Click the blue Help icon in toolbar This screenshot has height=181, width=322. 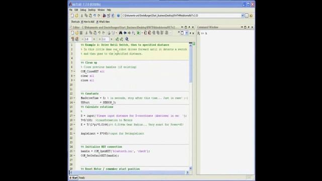[118, 16]
